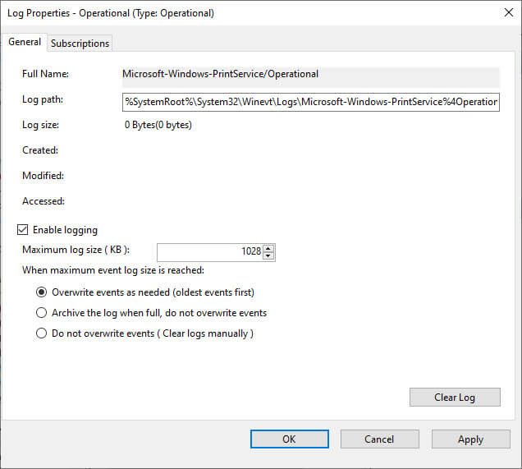522x469 pixels.
Task: Click the Accessed label
Action: [43, 201]
